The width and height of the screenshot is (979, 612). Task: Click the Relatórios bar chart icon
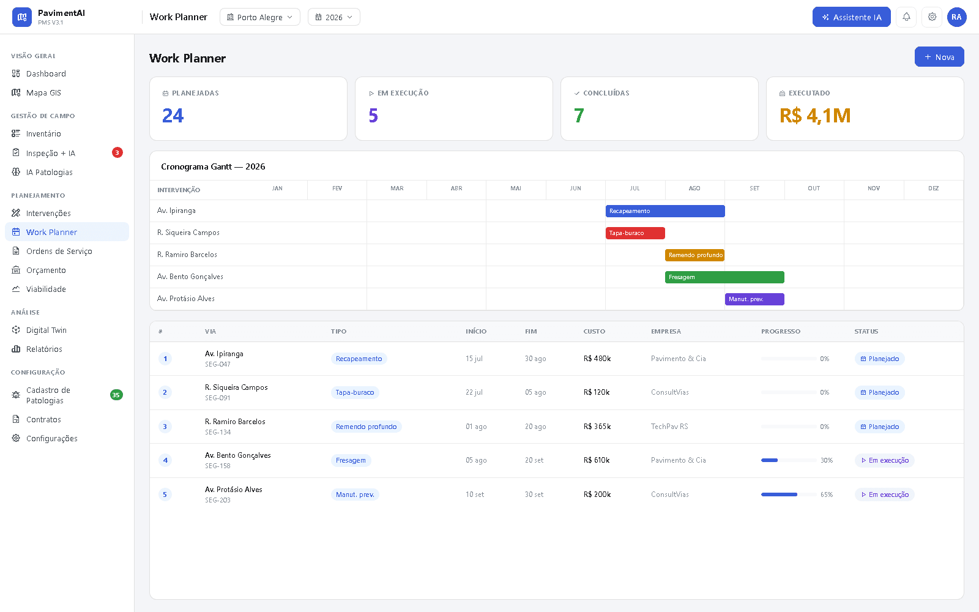16,349
